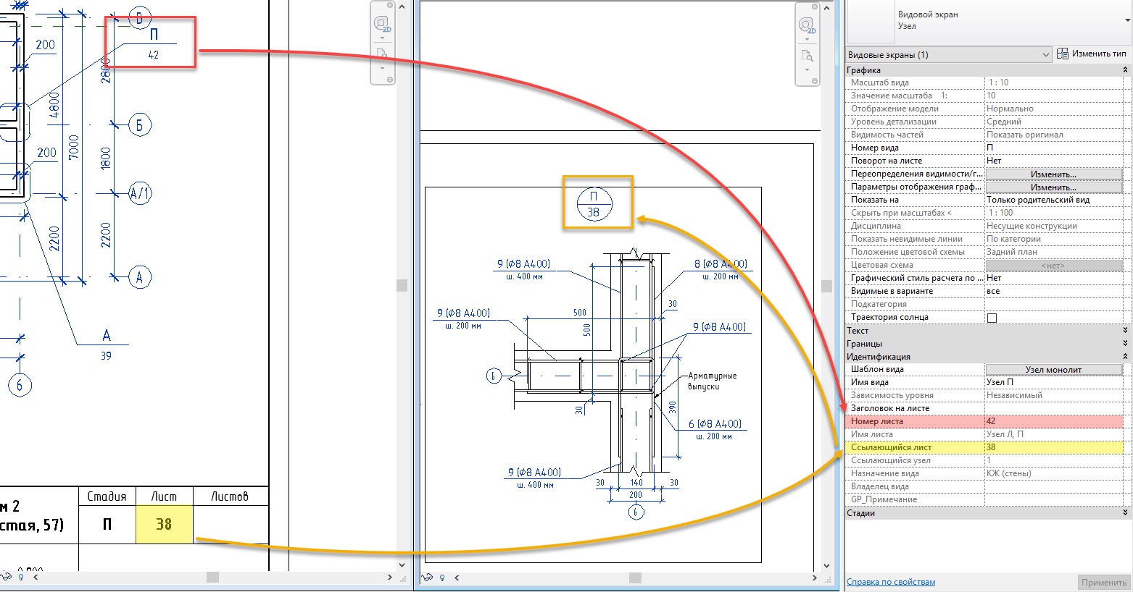Expand steering wheel dropdown arrow in left view
The image size is (1133, 592).
coord(382,39)
